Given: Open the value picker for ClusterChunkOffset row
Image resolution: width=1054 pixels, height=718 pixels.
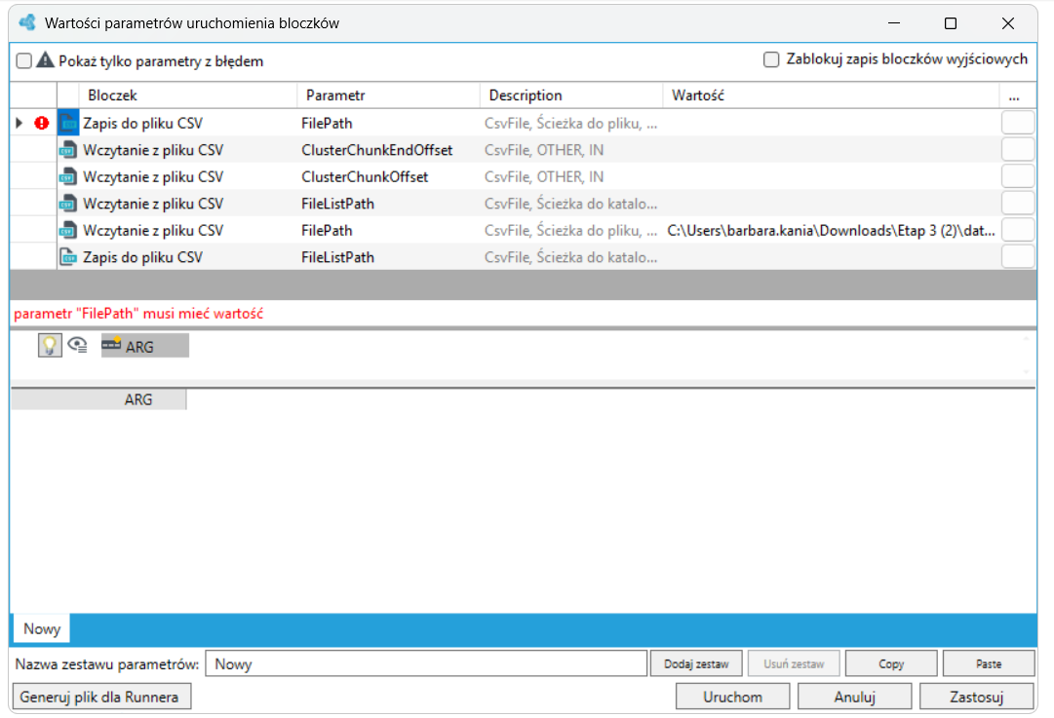Looking at the screenshot, I should tap(1018, 176).
